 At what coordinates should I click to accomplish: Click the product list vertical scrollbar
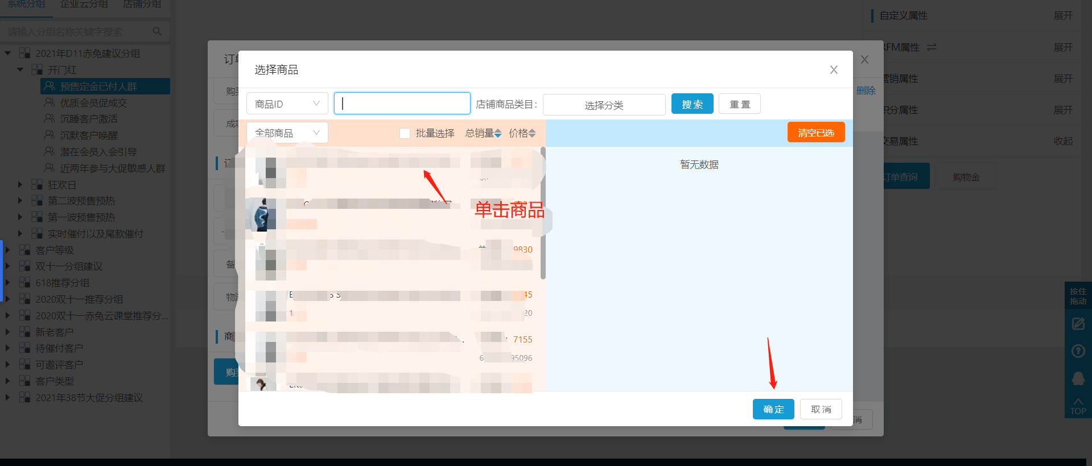543,213
